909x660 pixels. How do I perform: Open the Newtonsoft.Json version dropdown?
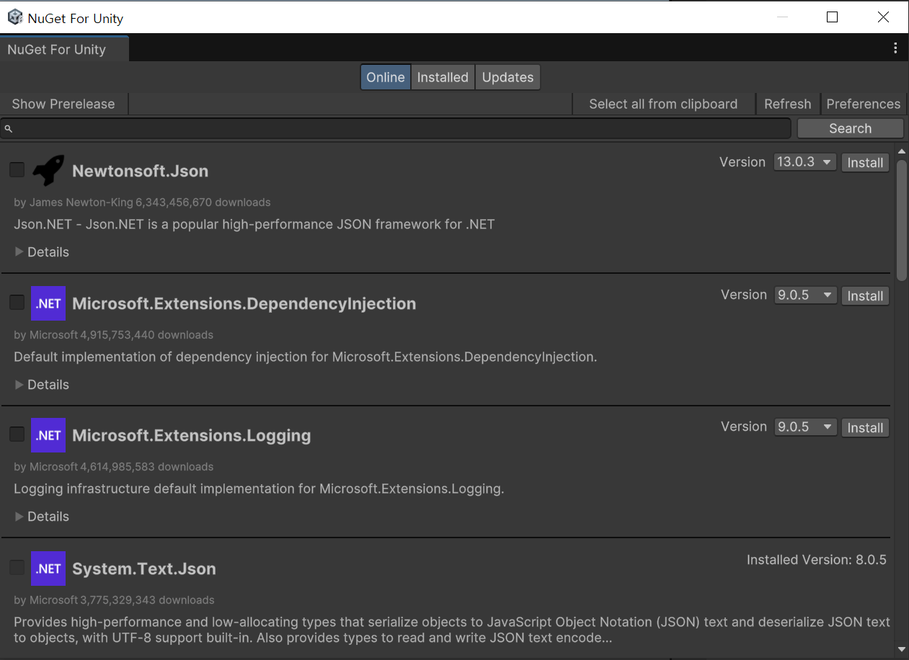tap(804, 162)
